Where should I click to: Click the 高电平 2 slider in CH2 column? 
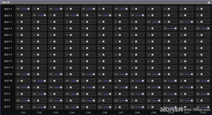click(x=42, y=15)
